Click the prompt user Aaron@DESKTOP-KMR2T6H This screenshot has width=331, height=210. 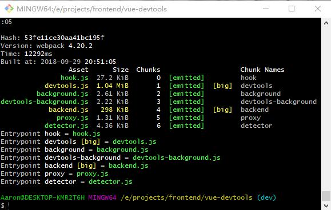(x=43, y=197)
